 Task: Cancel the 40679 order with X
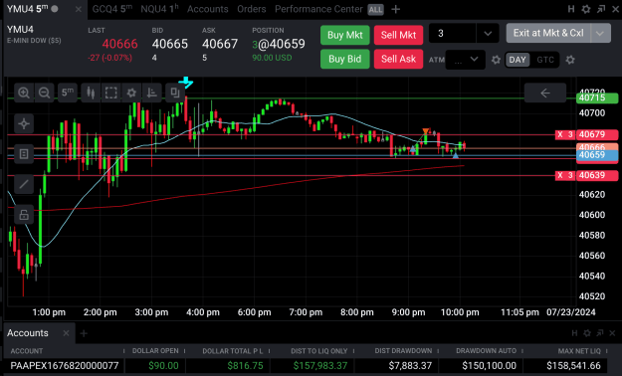point(559,134)
